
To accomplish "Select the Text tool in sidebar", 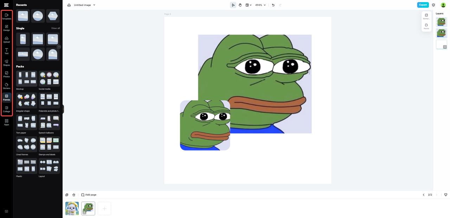I will pos(6,51).
